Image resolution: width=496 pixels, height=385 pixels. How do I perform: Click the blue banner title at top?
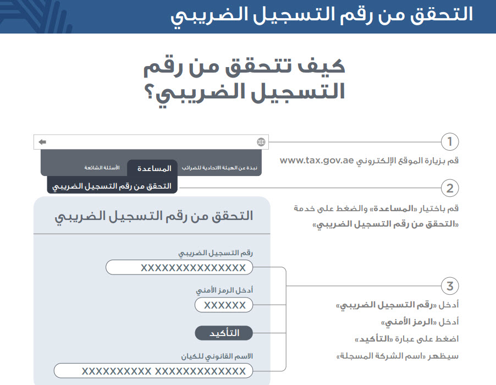pyautogui.click(x=322, y=15)
